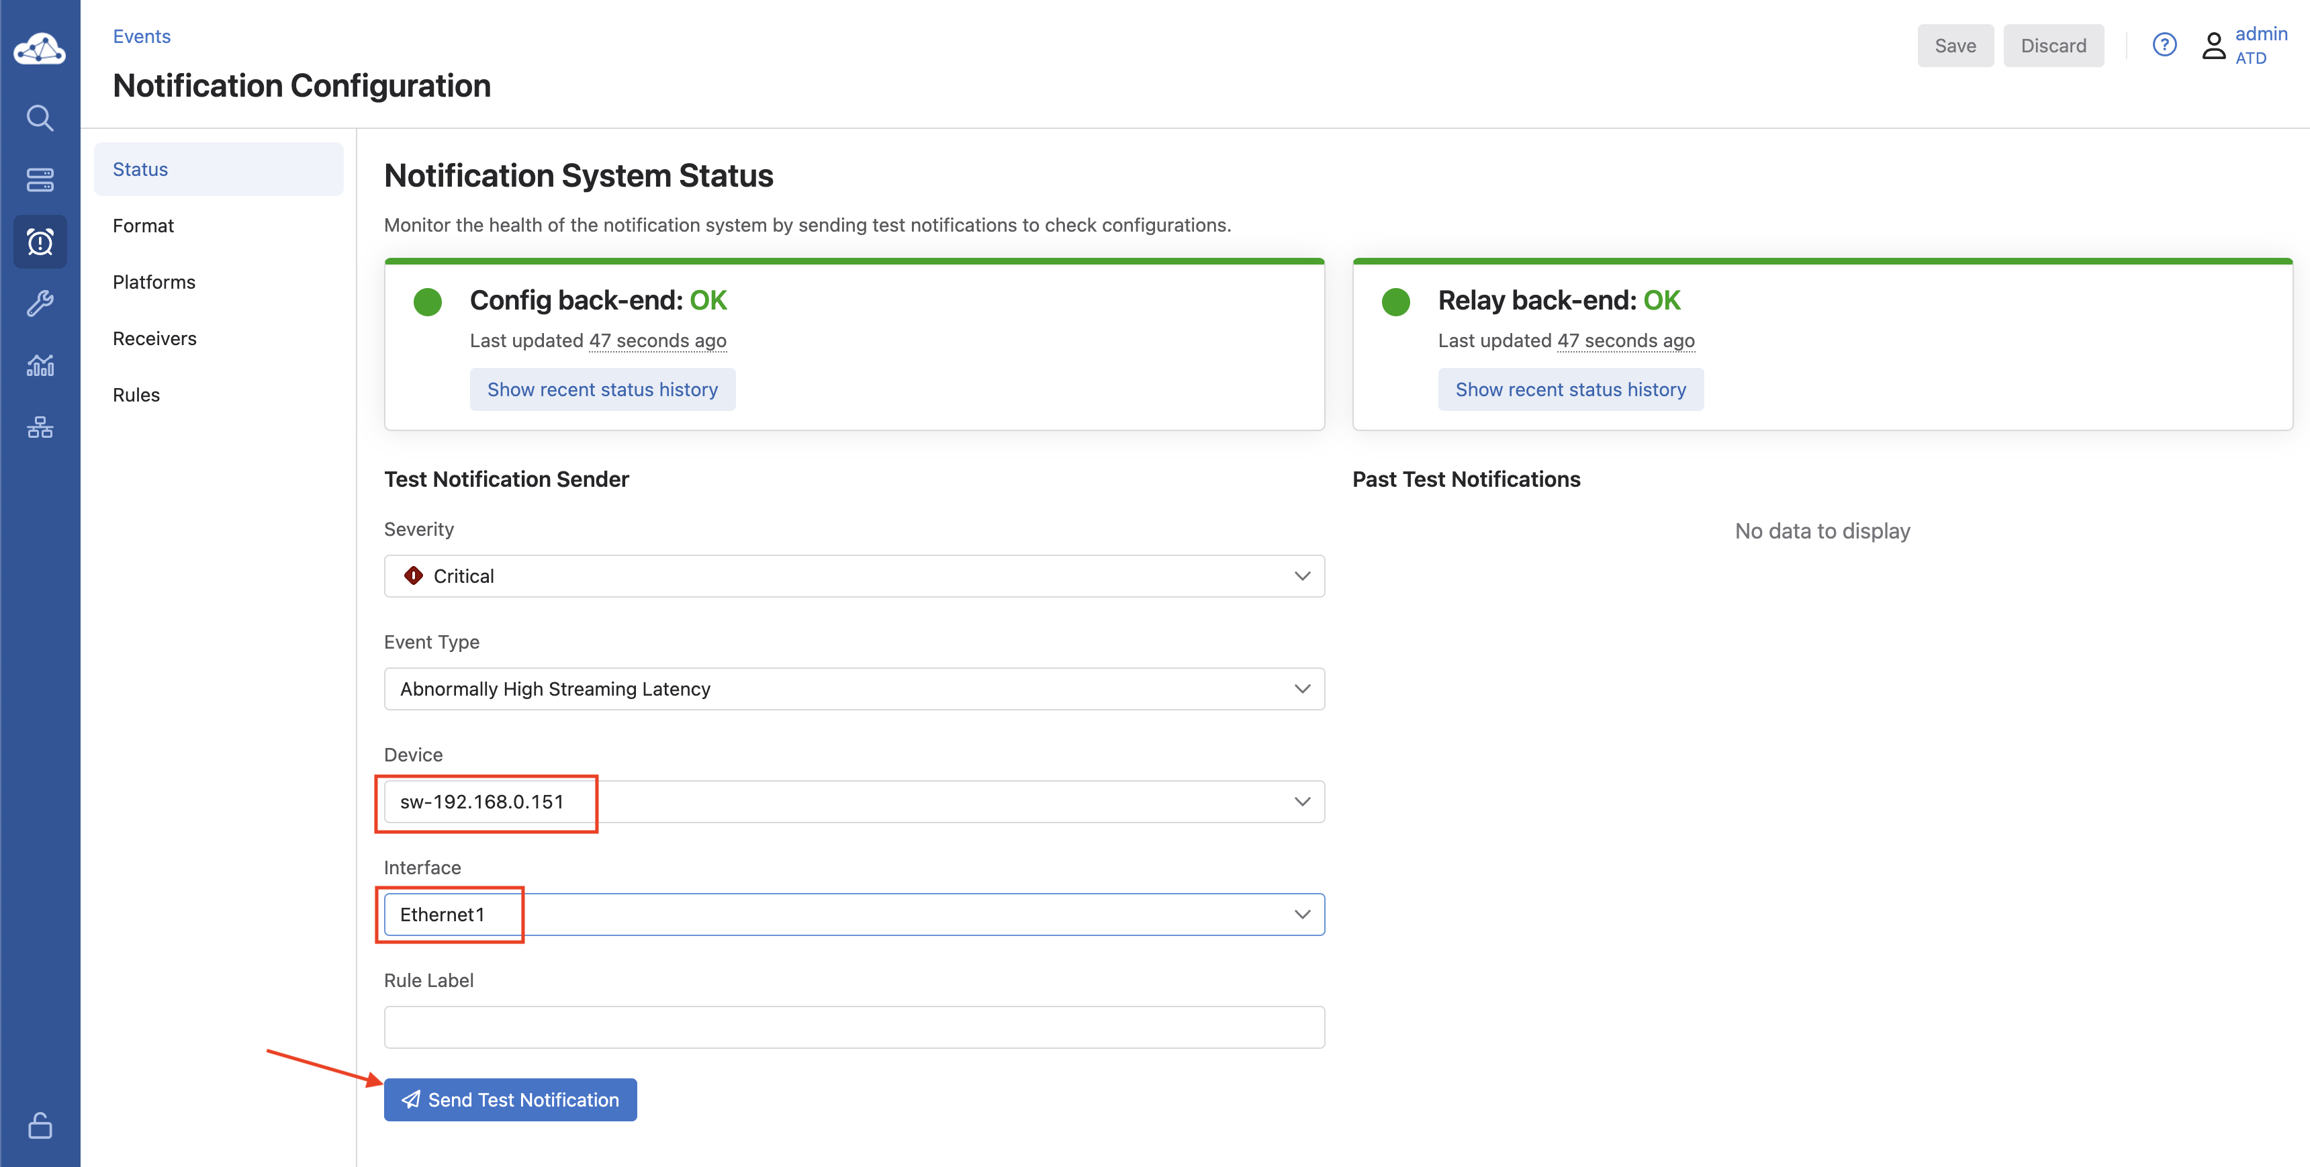Open the Metrics chart sidebar icon
The image size is (2310, 1167).
coord(40,365)
